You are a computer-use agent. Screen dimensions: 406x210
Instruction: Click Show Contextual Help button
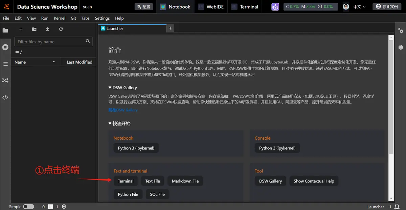[x=314, y=181]
